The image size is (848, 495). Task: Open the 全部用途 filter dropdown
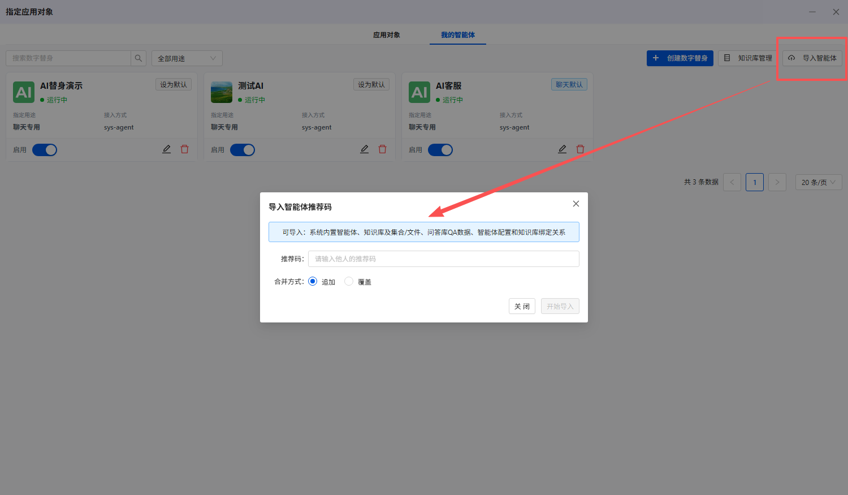(187, 58)
